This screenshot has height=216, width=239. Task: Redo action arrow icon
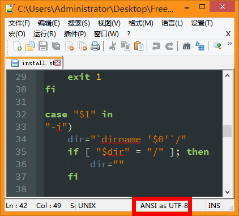[169, 46]
